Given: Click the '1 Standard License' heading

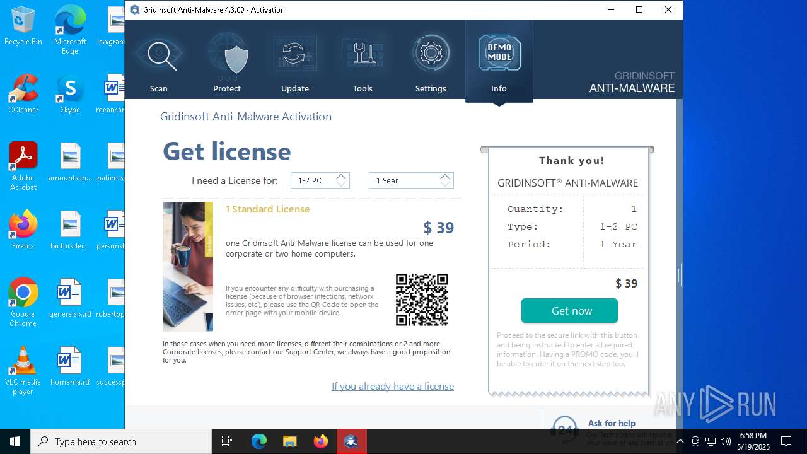Looking at the screenshot, I should [267, 209].
